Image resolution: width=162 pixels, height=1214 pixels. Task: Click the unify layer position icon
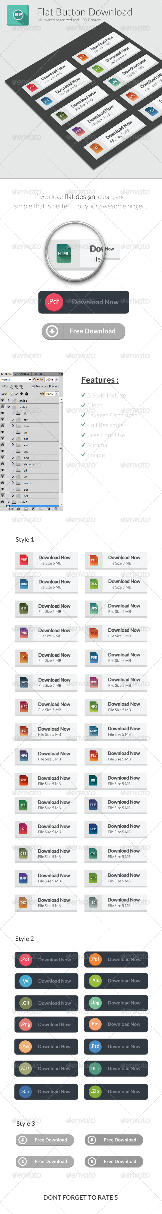click(x=11, y=387)
